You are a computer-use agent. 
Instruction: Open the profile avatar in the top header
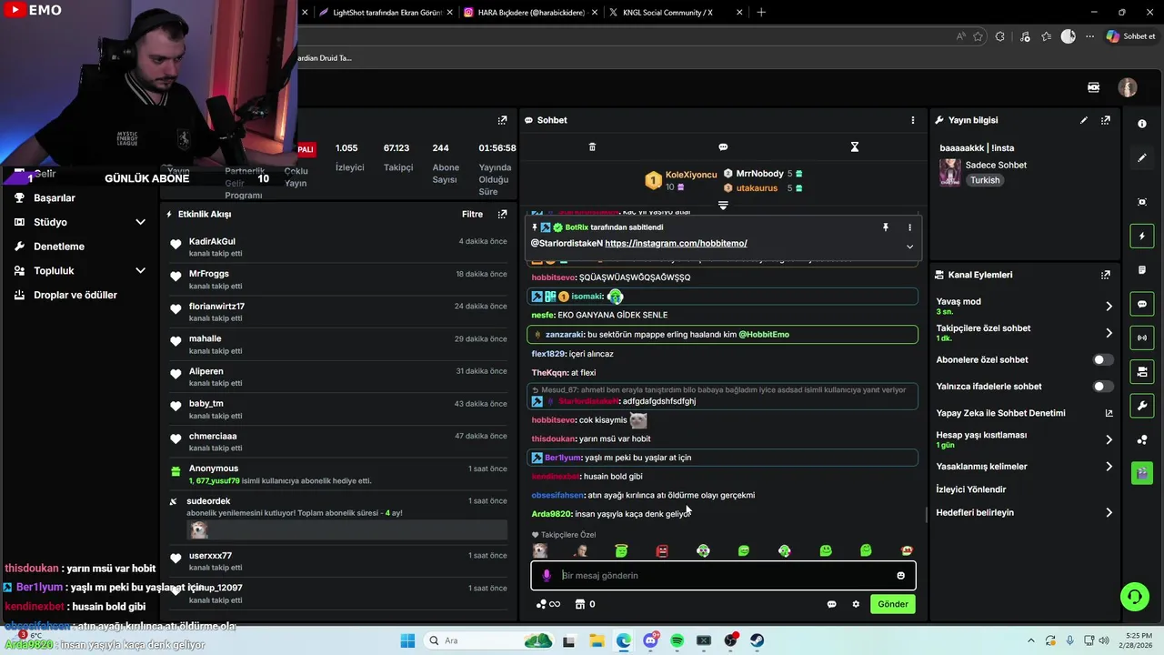1128,87
